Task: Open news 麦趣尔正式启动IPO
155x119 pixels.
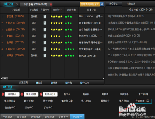Action: [124, 36]
